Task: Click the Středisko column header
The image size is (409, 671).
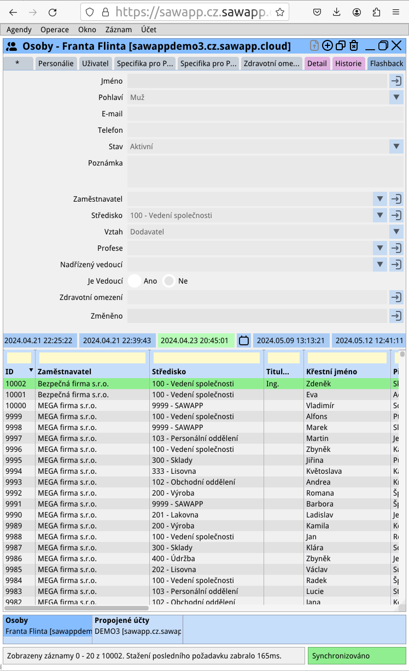Action: (207, 372)
